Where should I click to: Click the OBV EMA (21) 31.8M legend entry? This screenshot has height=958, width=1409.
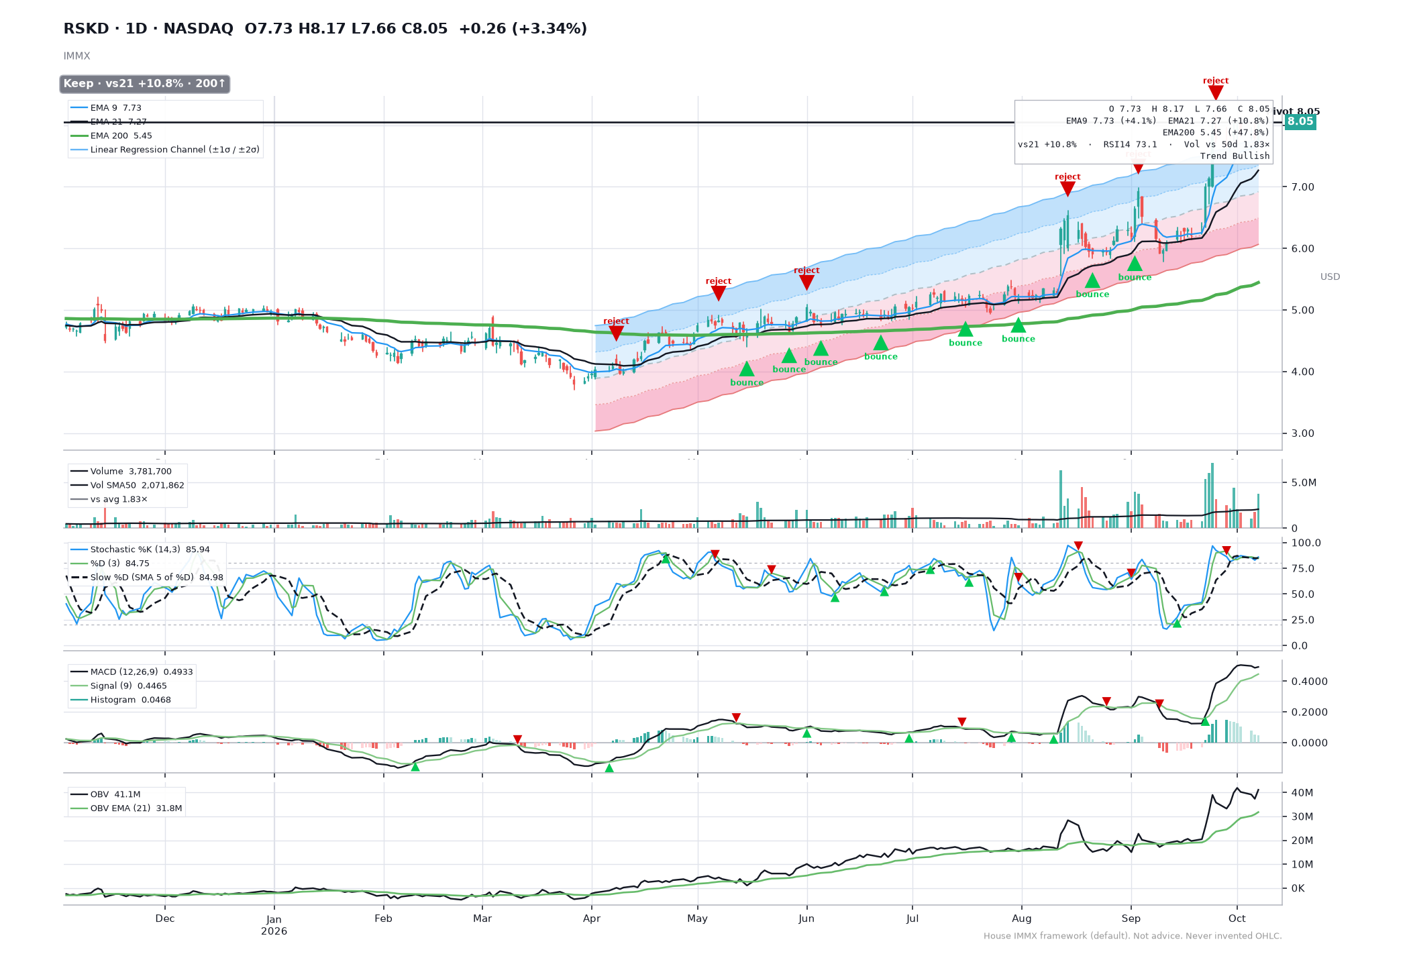[x=126, y=808]
